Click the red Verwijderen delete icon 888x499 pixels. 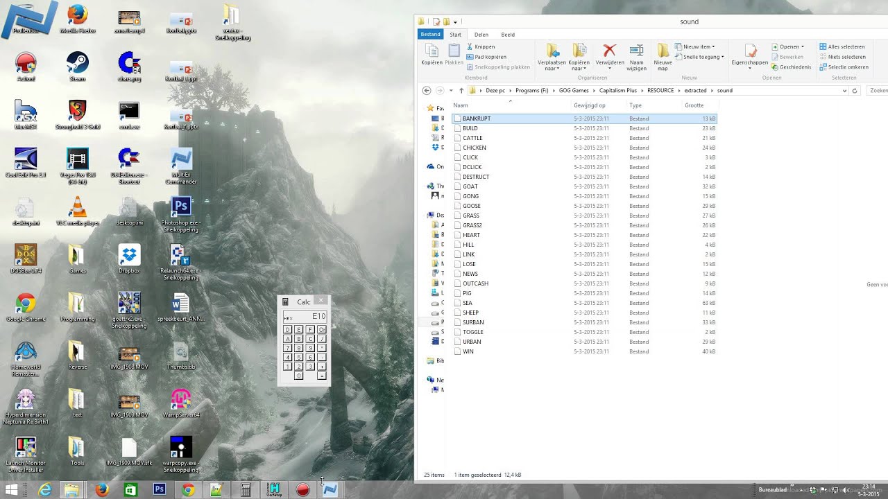coord(609,51)
